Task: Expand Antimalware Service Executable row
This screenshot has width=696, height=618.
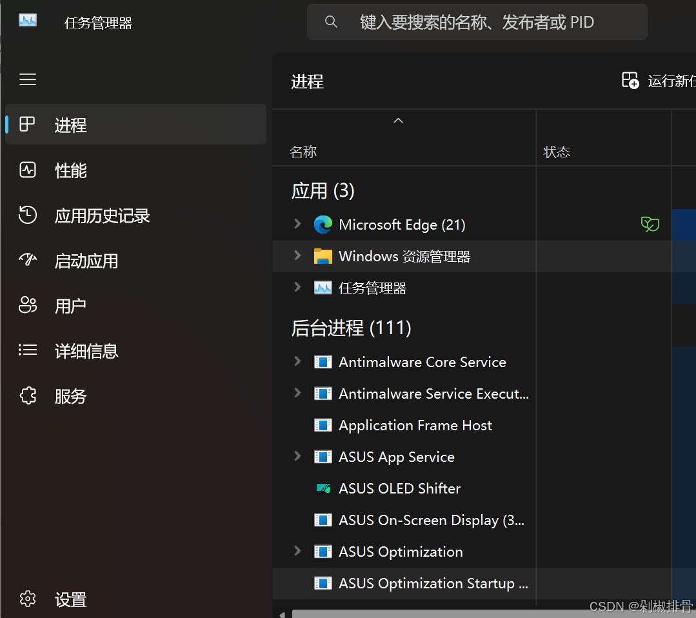Action: click(x=297, y=392)
